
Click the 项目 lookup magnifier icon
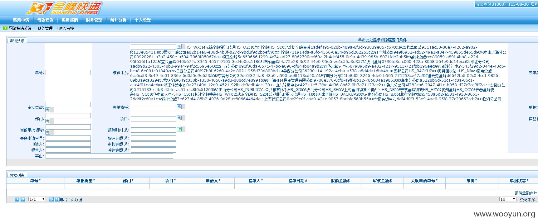point(179,118)
